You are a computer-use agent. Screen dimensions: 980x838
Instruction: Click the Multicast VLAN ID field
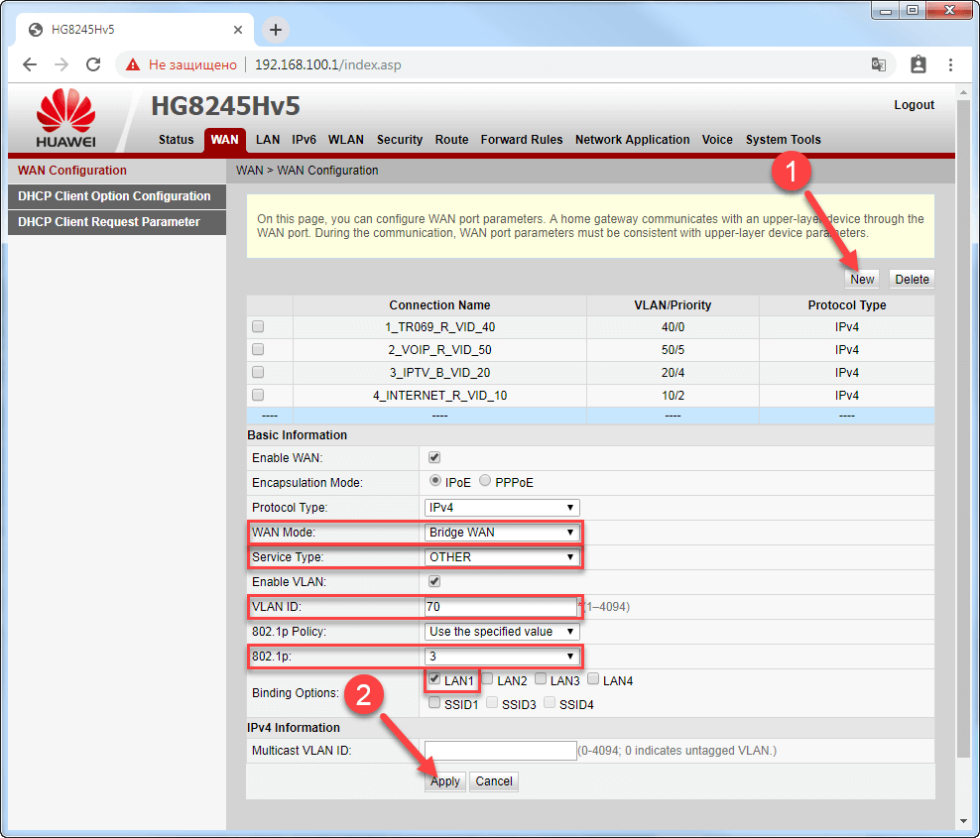(500, 751)
